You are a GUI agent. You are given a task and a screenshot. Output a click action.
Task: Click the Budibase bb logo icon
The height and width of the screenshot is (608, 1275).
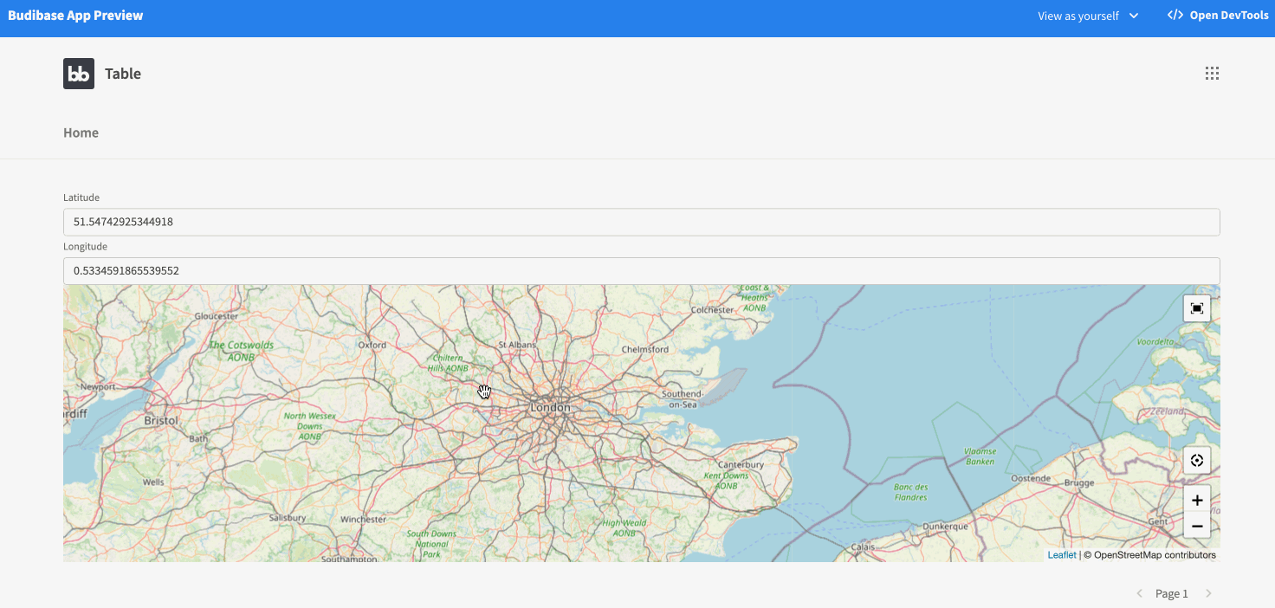[x=79, y=74]
